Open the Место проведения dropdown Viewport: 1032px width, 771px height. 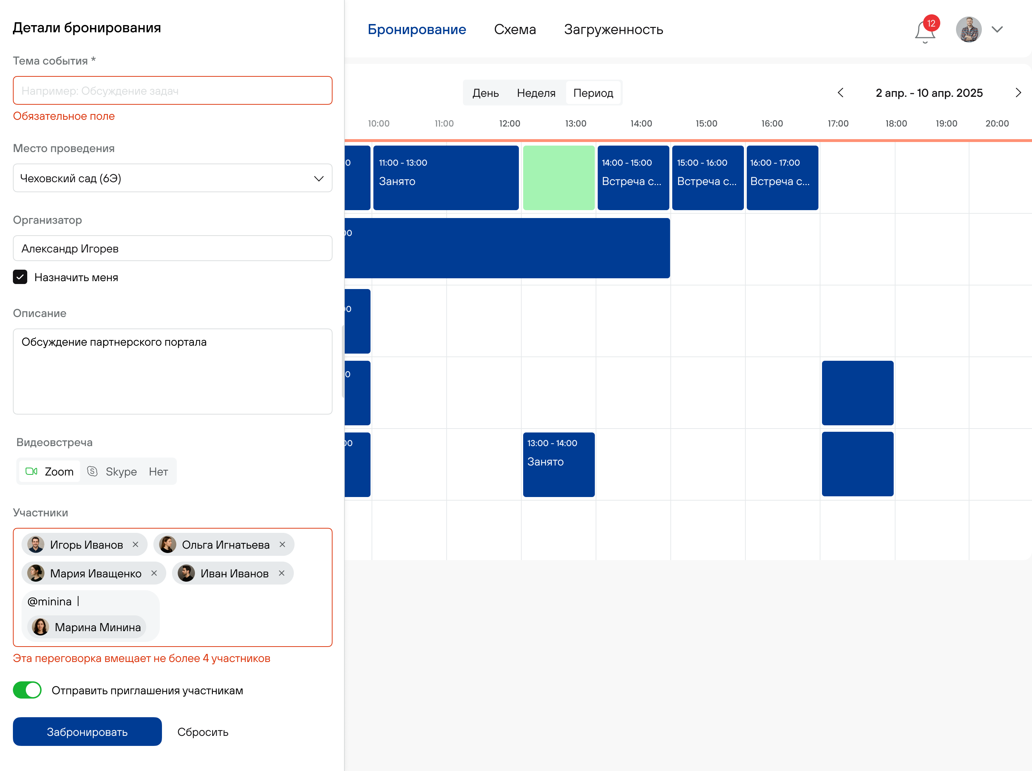click(x=172, y=178)
